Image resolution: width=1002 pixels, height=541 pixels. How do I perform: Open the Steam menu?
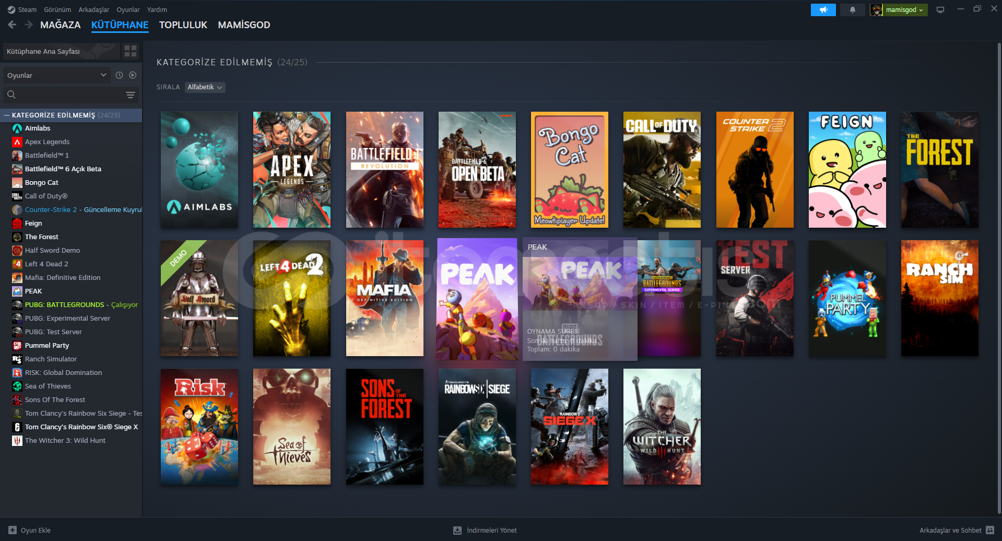27,10
